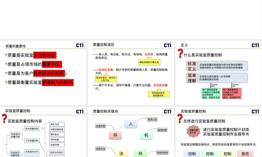The image size is (262, 157).
Task: Click the 检测仪器 label
Action: (x=162, y=130)
